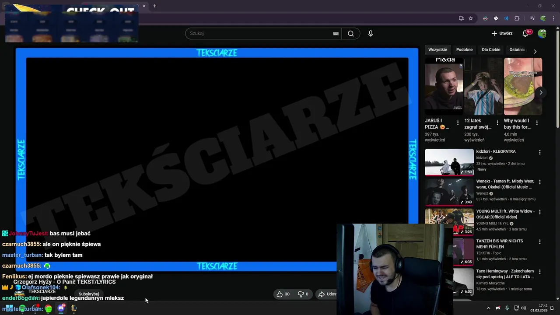Click the install app icon in address bar
The image size is (560, 315).
[461, 18]
